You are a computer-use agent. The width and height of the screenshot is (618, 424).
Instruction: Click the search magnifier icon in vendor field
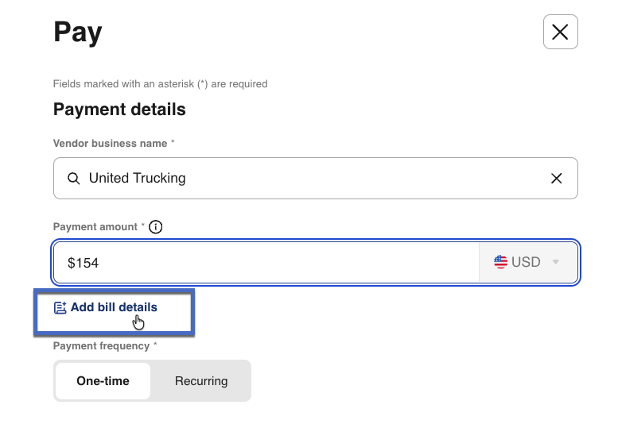coord(73,179)
